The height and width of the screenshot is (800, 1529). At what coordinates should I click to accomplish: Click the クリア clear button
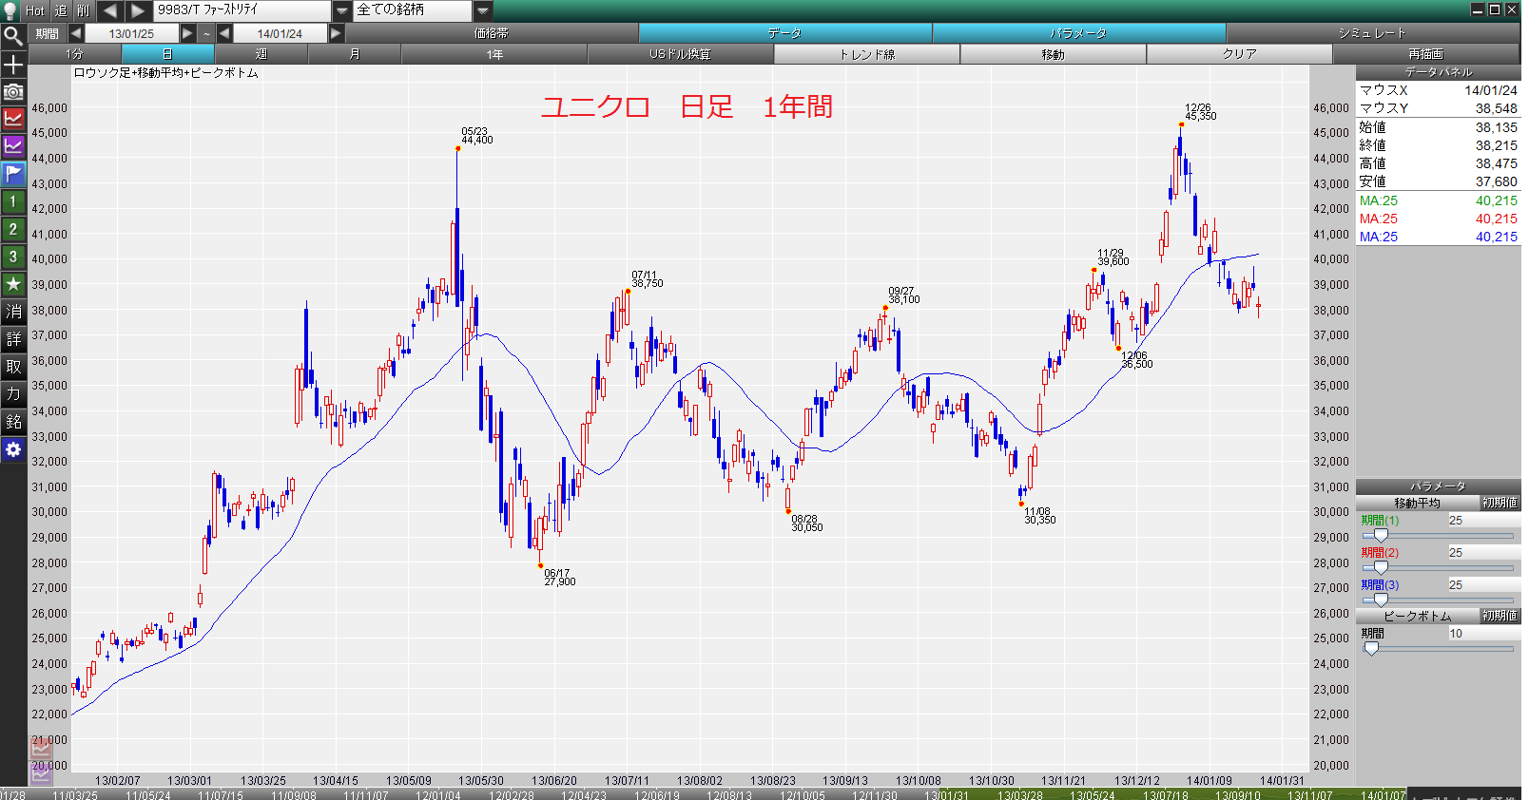[1240, 54]
